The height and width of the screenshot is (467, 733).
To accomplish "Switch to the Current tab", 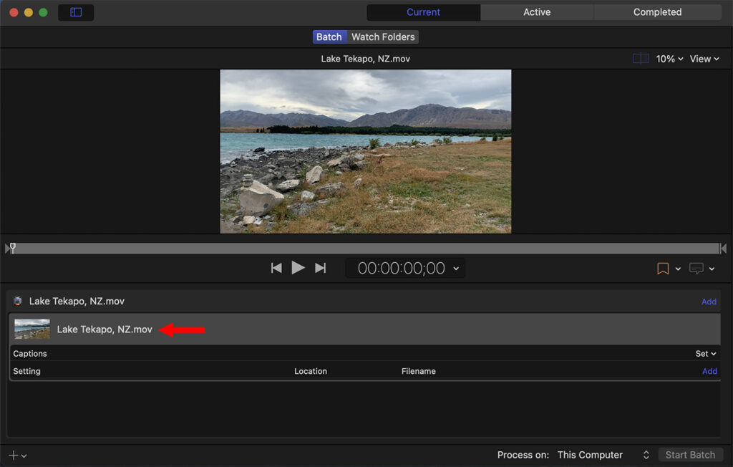I will pos(423,11).
